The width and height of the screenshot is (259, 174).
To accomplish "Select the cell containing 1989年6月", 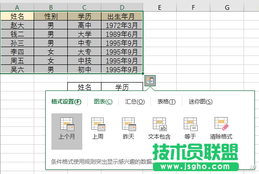I will [x=122, y=34].
